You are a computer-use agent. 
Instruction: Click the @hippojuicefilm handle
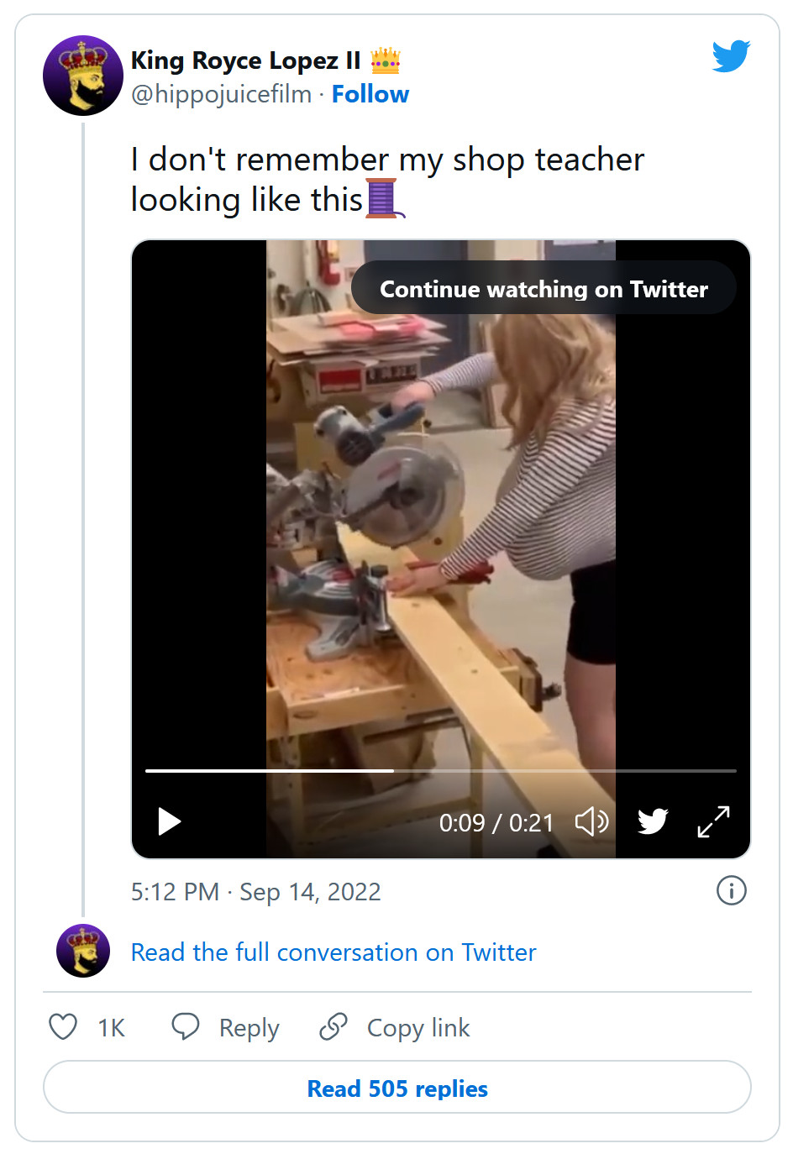[221, 94]
